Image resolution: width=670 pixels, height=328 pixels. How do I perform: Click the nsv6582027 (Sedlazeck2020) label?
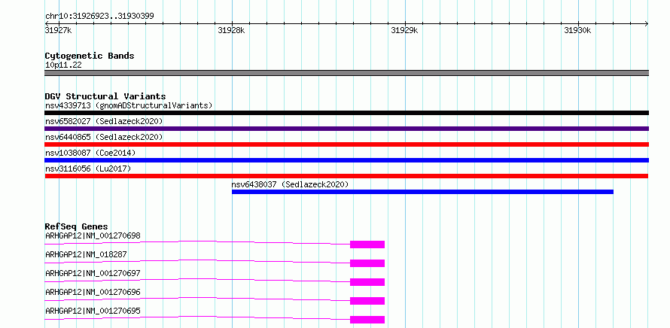[104, 121]
